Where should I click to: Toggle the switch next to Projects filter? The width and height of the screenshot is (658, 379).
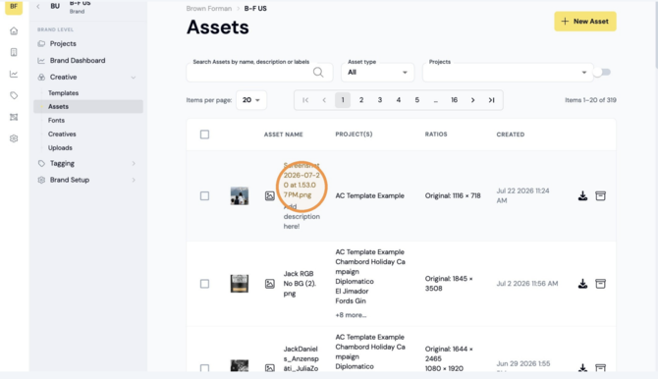(603, 73)
